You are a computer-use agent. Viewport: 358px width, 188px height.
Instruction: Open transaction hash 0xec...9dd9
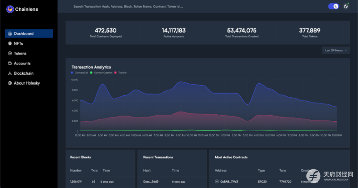click(151, 181)
